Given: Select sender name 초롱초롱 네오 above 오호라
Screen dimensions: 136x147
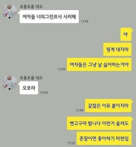Looking at the screenshot, I should coord(31,78).
